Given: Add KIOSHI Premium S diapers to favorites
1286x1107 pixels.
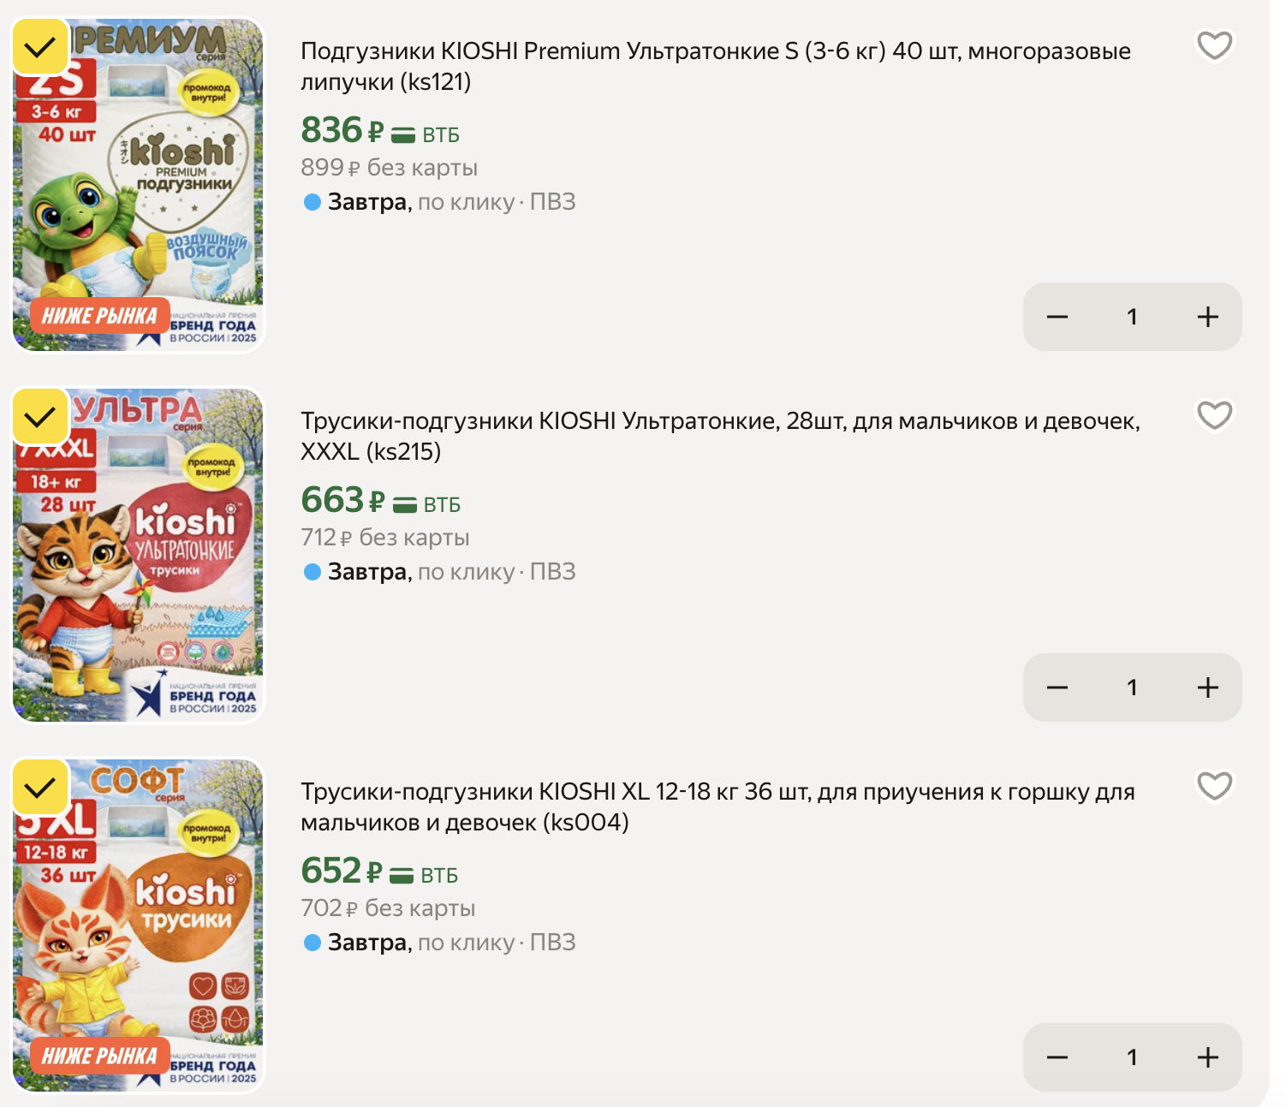Looking at the screenshot, I should [x=1214, y=45].
